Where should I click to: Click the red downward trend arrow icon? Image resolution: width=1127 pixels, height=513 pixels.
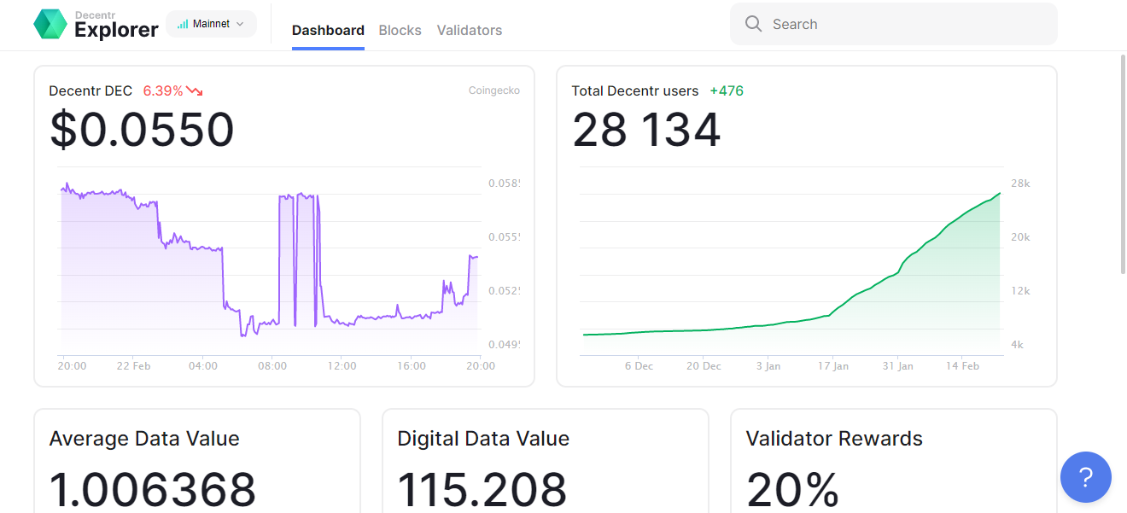[195, 90]
